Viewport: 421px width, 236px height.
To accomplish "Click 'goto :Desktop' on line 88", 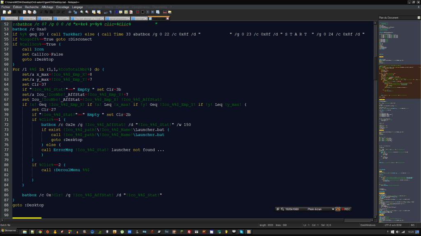I will [28, 205].
